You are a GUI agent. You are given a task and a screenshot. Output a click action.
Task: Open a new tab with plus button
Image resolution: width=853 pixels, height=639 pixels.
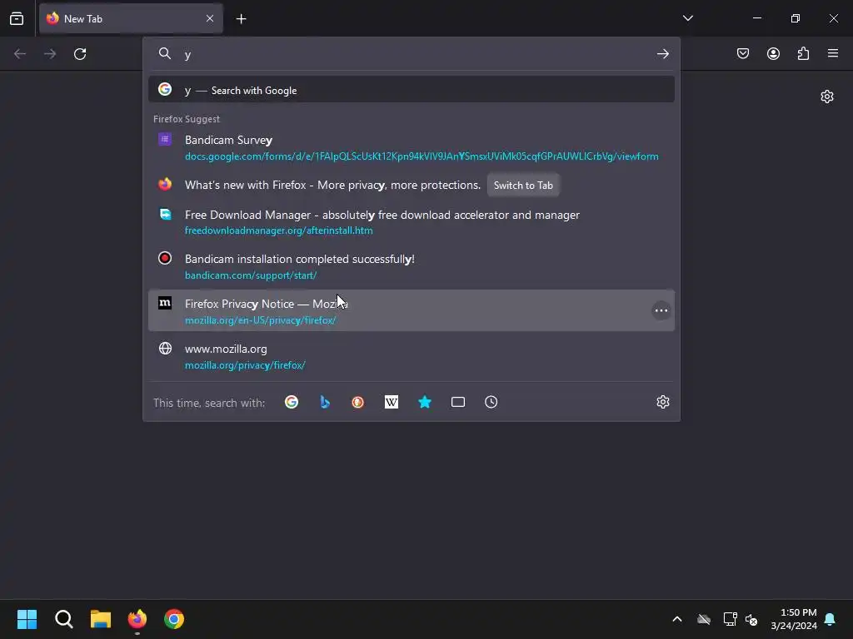tap(241, 18)
